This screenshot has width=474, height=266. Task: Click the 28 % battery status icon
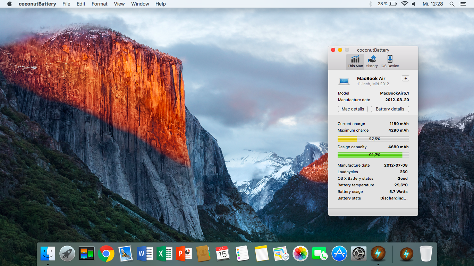pos(387,4)
